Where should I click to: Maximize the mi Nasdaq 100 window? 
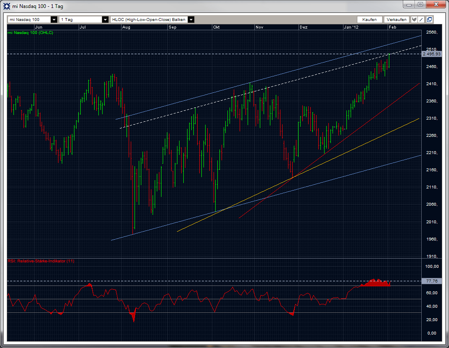pyautogui.click(x=420, y=4)
